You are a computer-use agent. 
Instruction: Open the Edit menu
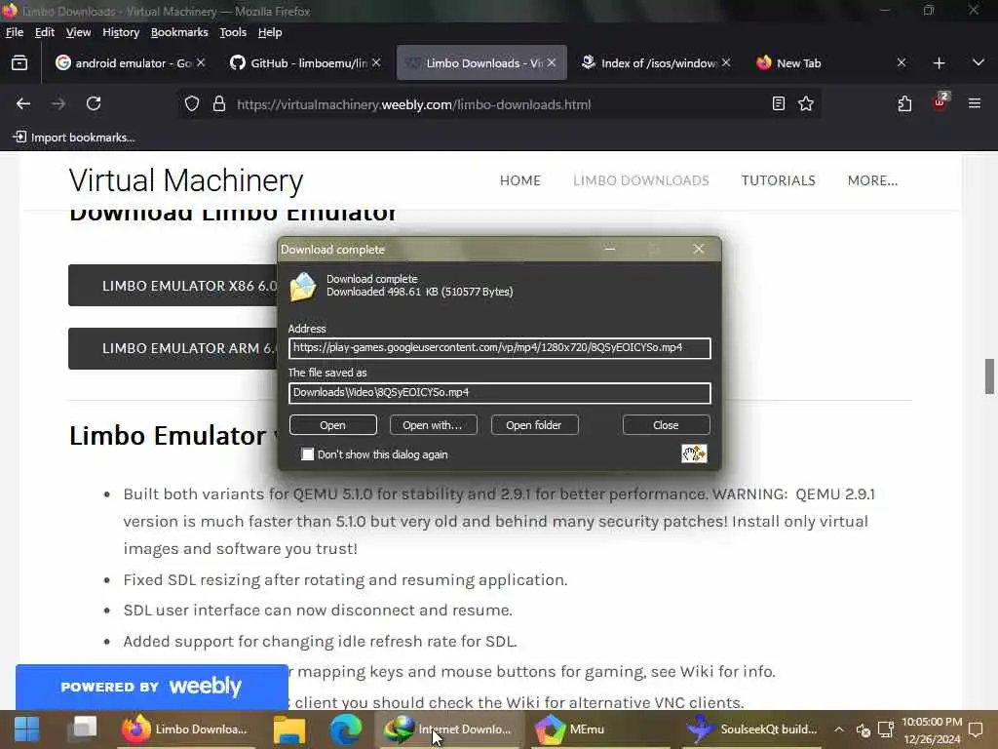[x=45, y=32]
